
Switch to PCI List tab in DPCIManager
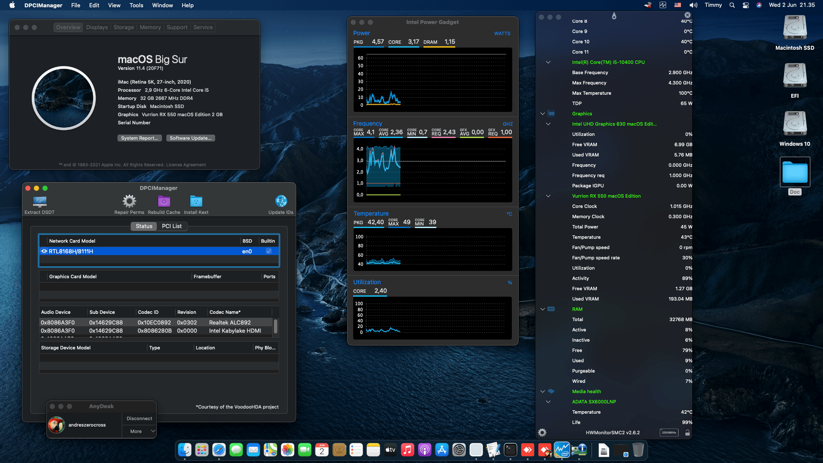pyautogui.click(x=171, y=226)
